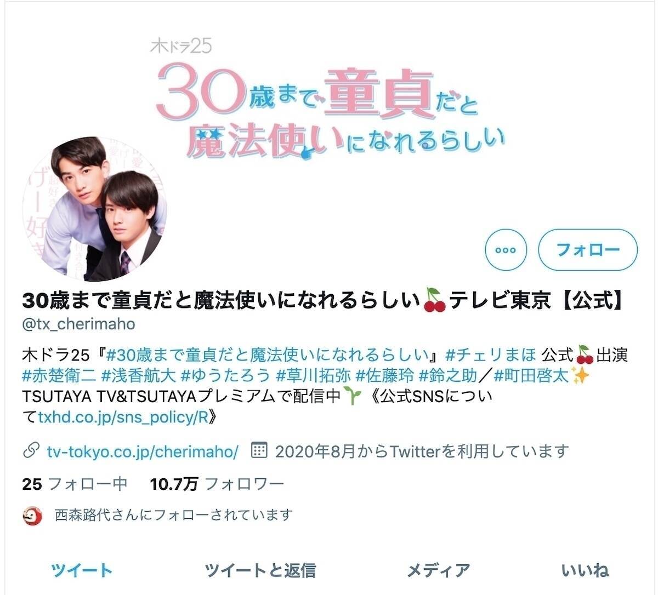Open the txhd.co.jp/sns_policy/R link
The height and width of the screenshot is (595, 658).
[x=123, y=417]
